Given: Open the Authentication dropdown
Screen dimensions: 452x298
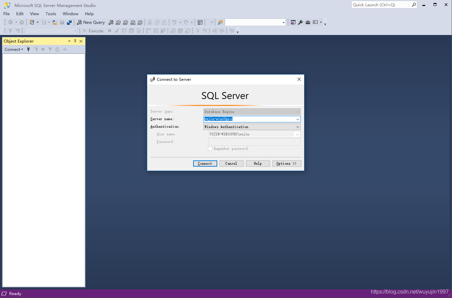Looking at the screenshot, I should 298,127.
